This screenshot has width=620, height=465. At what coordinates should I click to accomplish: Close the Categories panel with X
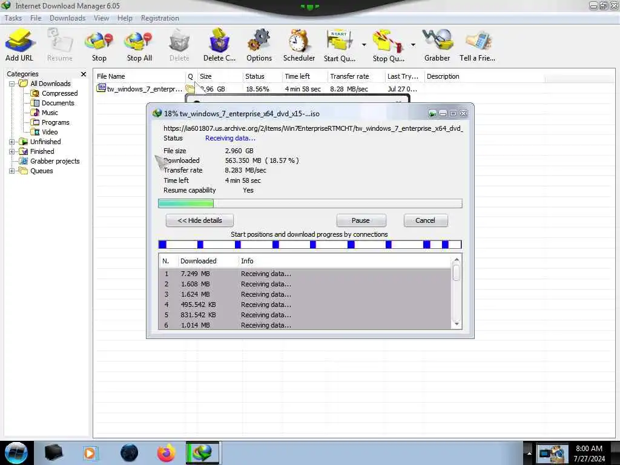(x=84, y=74)
